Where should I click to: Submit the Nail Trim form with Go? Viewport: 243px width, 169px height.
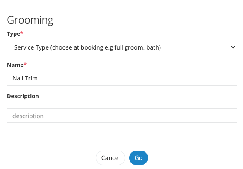coord(139,158)
